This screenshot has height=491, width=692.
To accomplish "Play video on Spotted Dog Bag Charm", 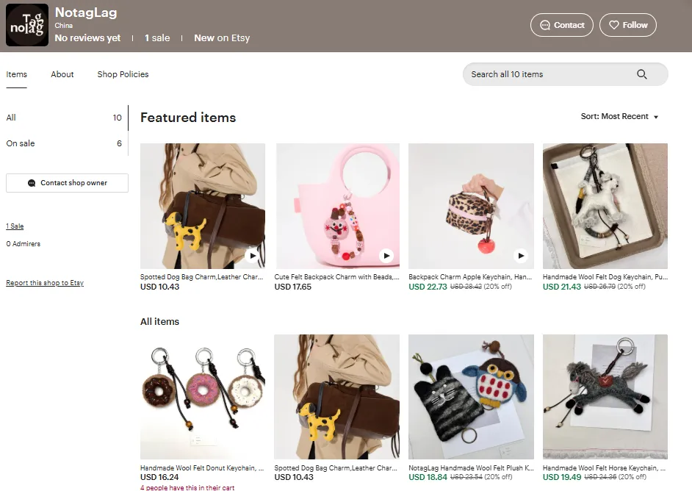I will pos(252,256).
